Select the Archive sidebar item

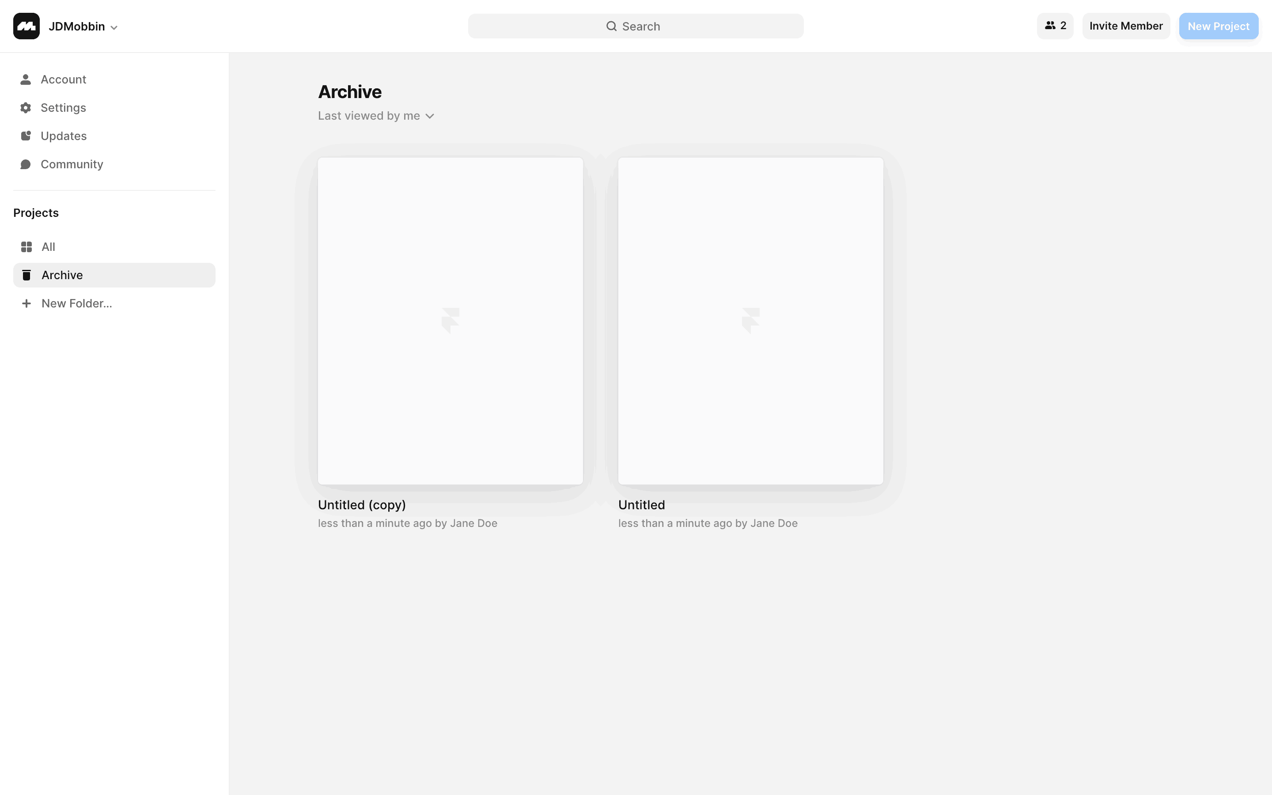(114, 275)
